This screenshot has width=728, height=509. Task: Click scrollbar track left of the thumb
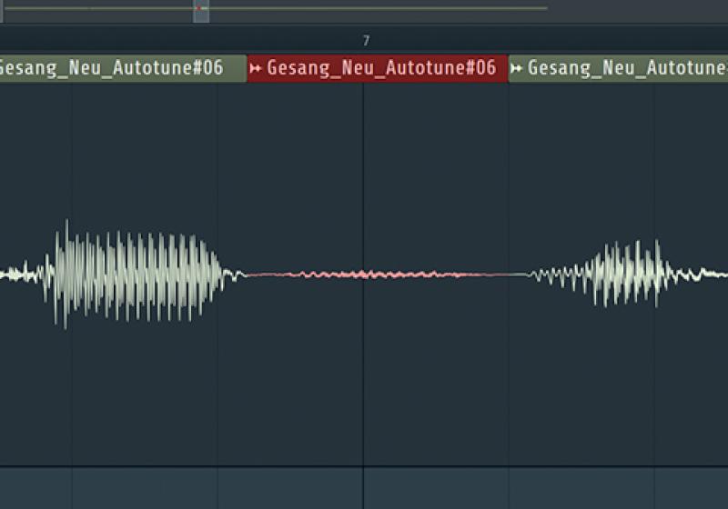98,8
